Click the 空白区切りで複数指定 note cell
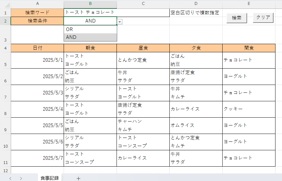 point(196,13)
